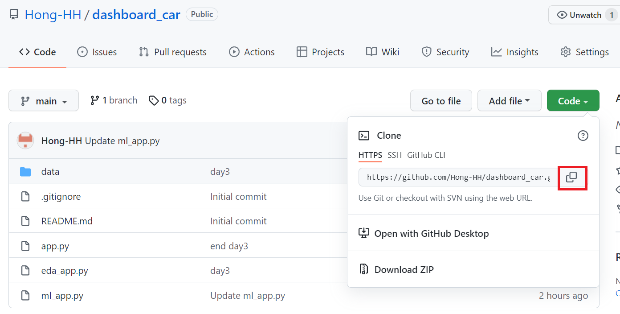Click the file icon beside eda_app.py
This screenshot has height=314, width=620.
coord(25,271)
